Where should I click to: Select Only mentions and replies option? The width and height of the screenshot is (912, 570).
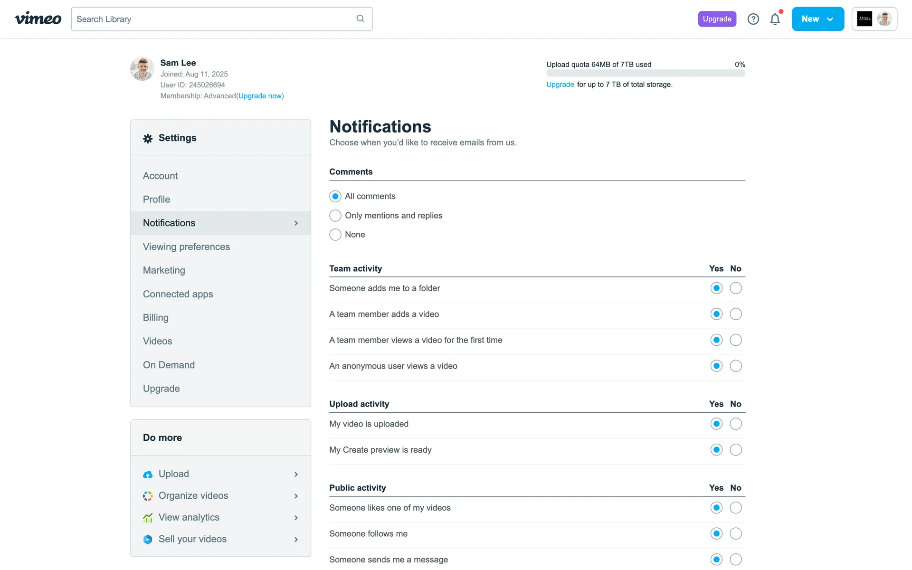(x=335, y=216)
